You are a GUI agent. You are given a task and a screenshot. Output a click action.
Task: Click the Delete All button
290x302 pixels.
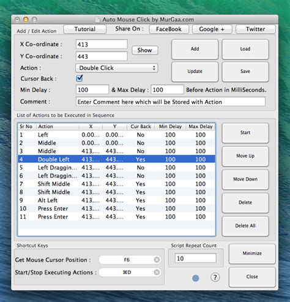[245, 226]
